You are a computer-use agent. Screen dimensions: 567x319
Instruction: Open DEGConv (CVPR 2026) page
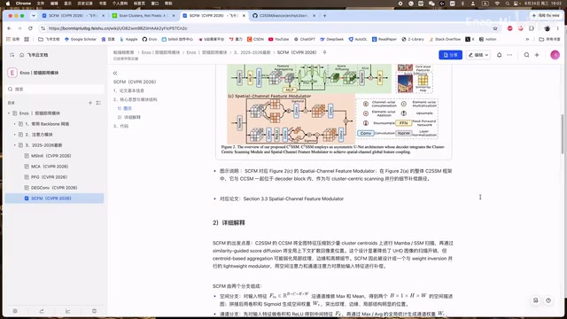click(x=55, y=188)
